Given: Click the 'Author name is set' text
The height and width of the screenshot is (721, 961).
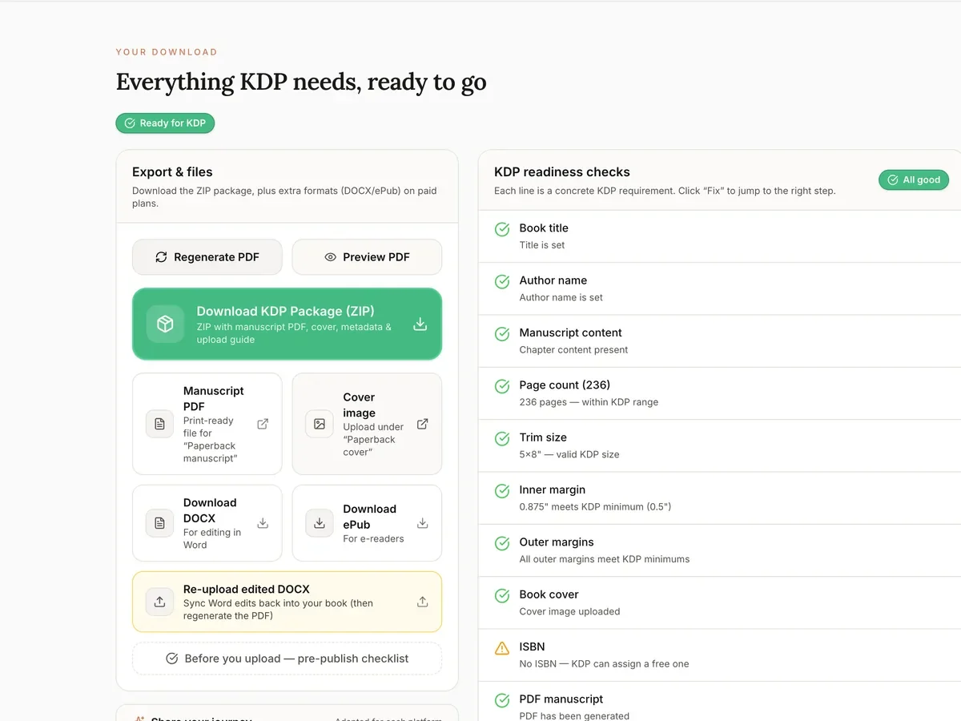Looking at the screenshot, I should click(x=561, y=297).
